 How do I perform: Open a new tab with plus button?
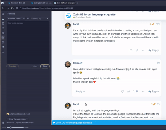point(78,3)
